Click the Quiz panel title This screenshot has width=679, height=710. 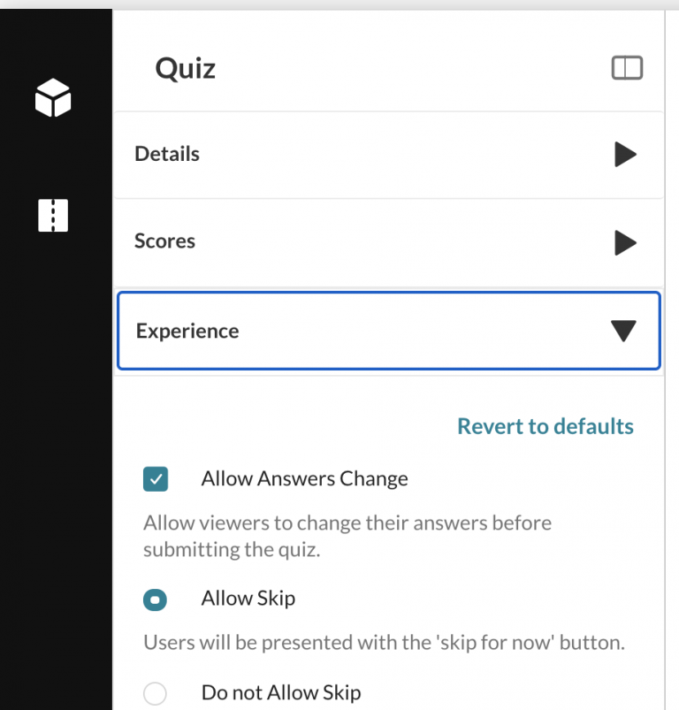pos(184,68)
